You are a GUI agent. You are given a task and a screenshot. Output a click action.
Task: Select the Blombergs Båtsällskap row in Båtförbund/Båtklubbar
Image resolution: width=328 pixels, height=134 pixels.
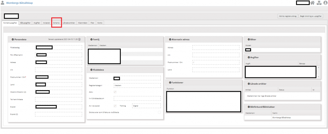(x=283, y=117)
